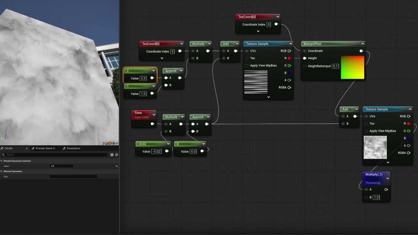Click Tex input pin on striped Texture Sample
The width and height of the screenshot is (418, 235).
click(x=247, y=58)
